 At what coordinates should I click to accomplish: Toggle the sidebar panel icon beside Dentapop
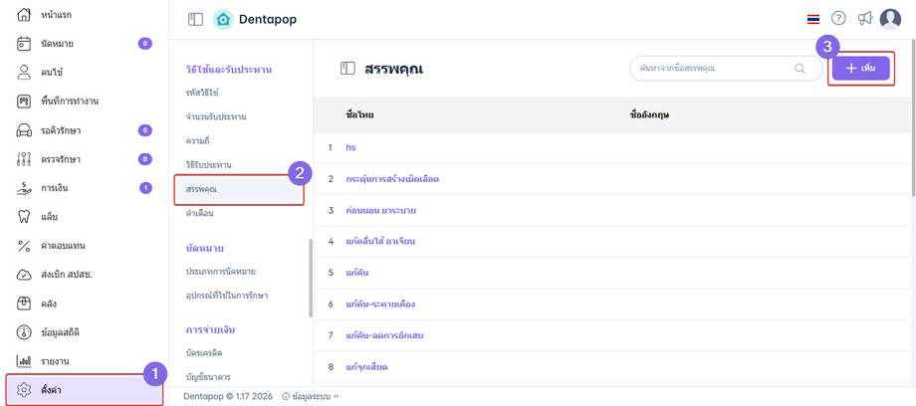195,19
